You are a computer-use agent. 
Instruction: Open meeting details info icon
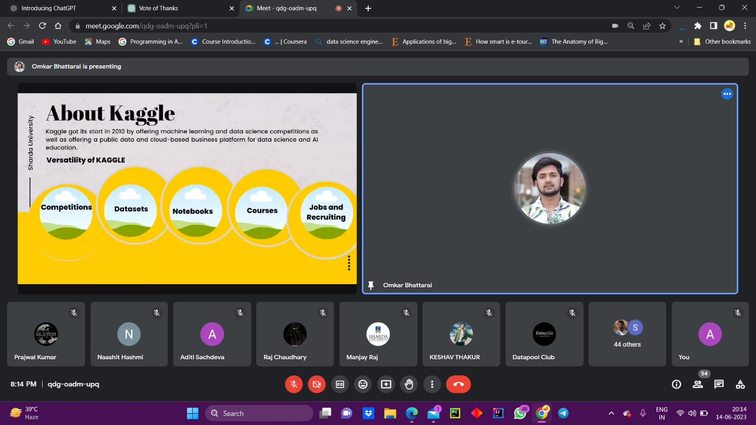(676, 384)
